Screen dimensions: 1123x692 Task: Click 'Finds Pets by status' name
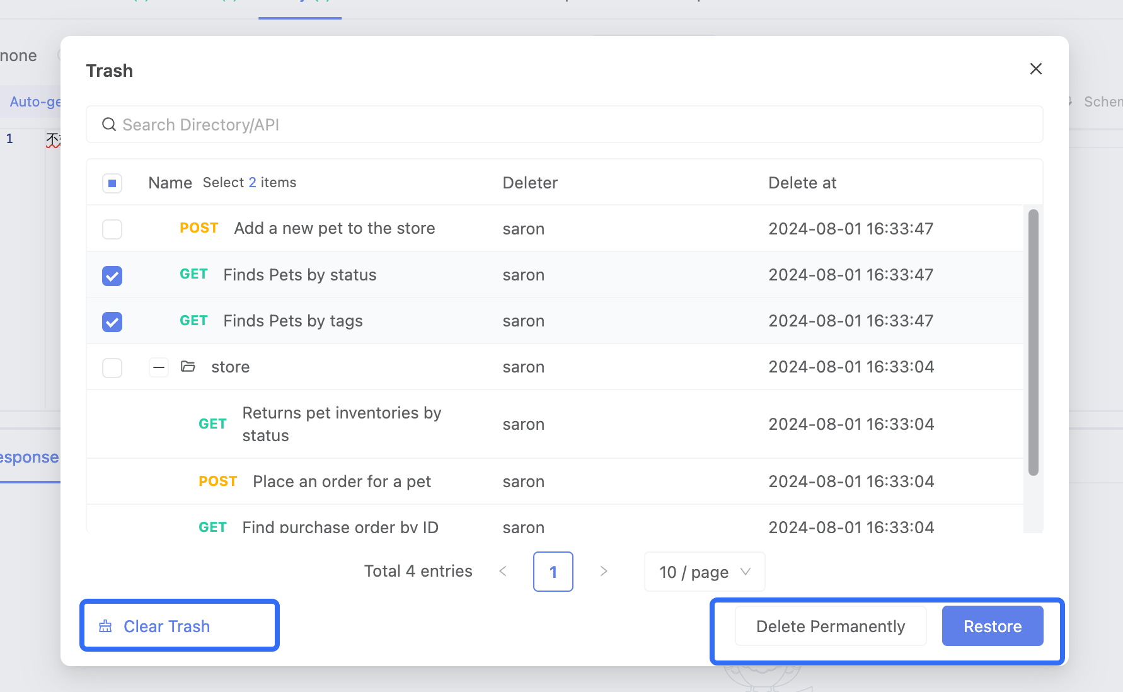coord(300,275)
